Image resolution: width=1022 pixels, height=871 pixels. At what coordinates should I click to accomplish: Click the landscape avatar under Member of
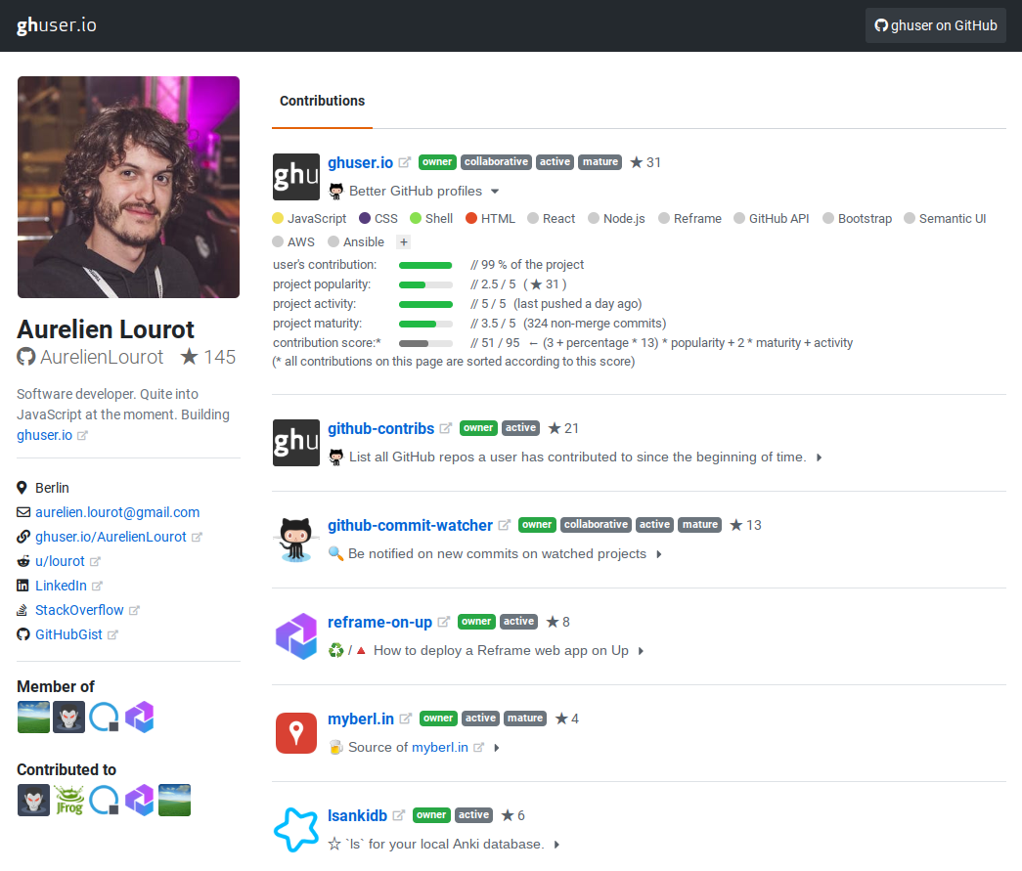[x=33, y=718]
